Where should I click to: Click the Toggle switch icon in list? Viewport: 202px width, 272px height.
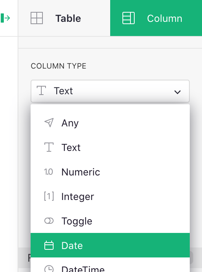(49, 221)
